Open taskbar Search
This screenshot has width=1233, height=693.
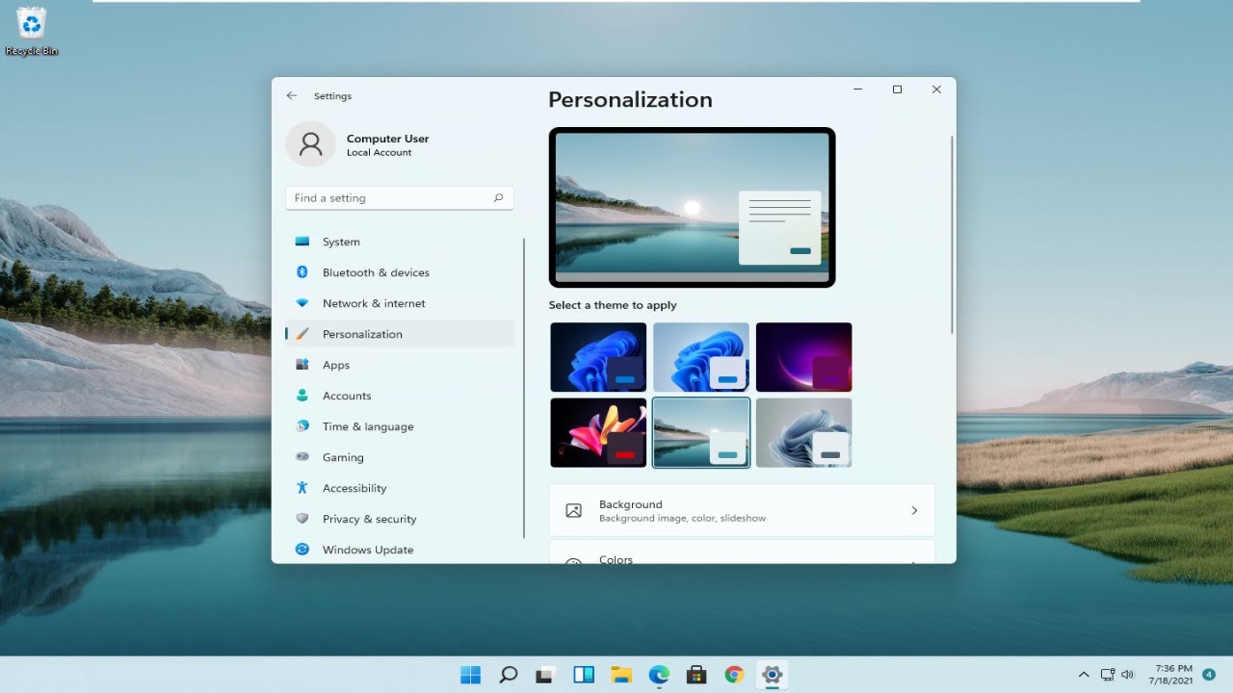pos(509,675)
